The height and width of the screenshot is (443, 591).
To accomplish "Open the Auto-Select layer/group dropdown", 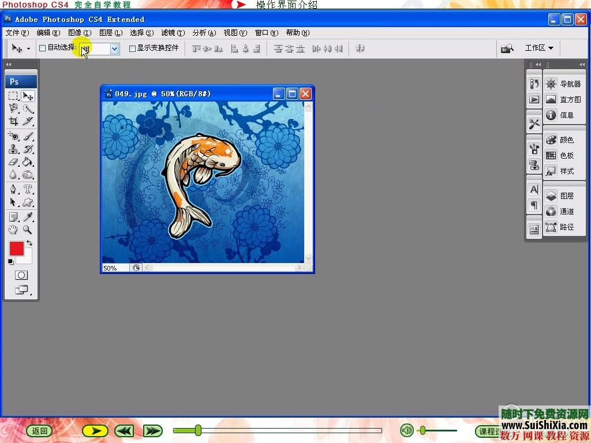I will (x=113, y=49).
